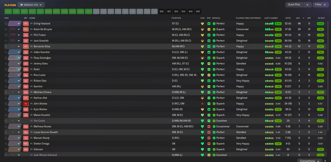This screenshot has height=162, width=331.
Task: Toggle the picked checkmark for Lucas Gourna-Douath
Action: tap(6, 132)
